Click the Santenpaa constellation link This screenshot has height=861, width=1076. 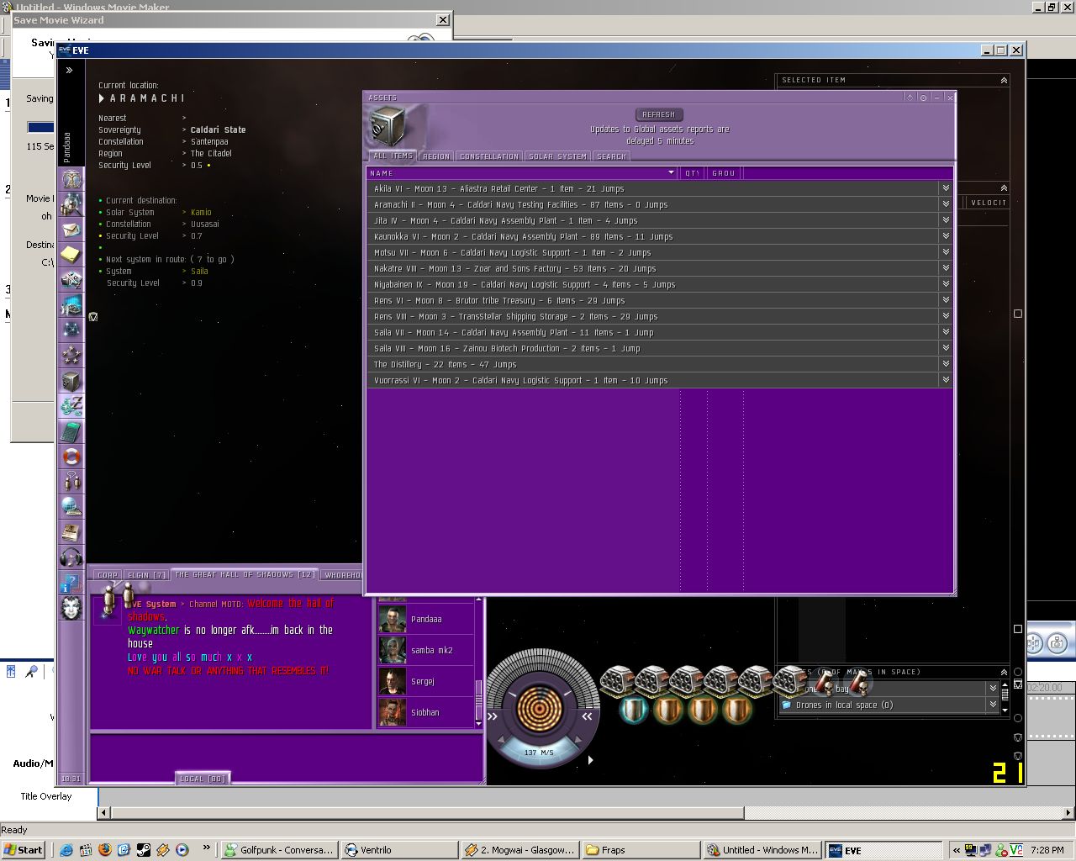[209, 142]
